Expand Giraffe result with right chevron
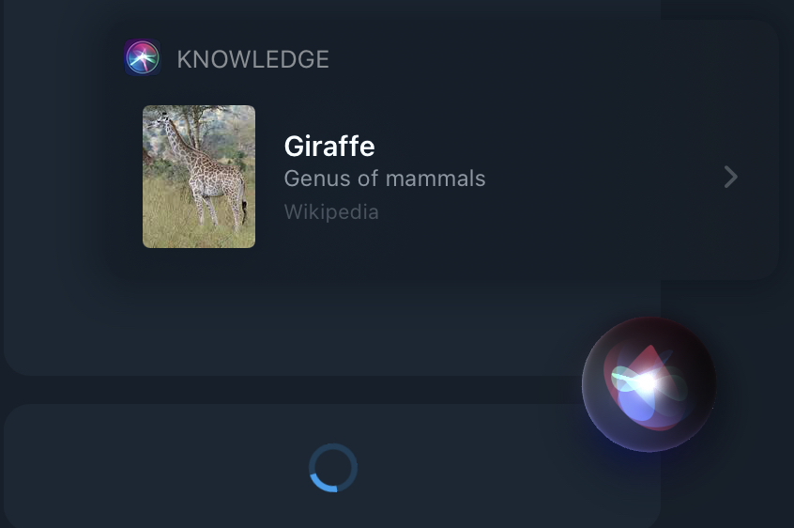The image size is (794, 528). 730,177
